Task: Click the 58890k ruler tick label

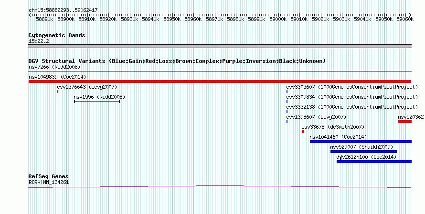Action: pyautogui.click(x=44, y=19)
